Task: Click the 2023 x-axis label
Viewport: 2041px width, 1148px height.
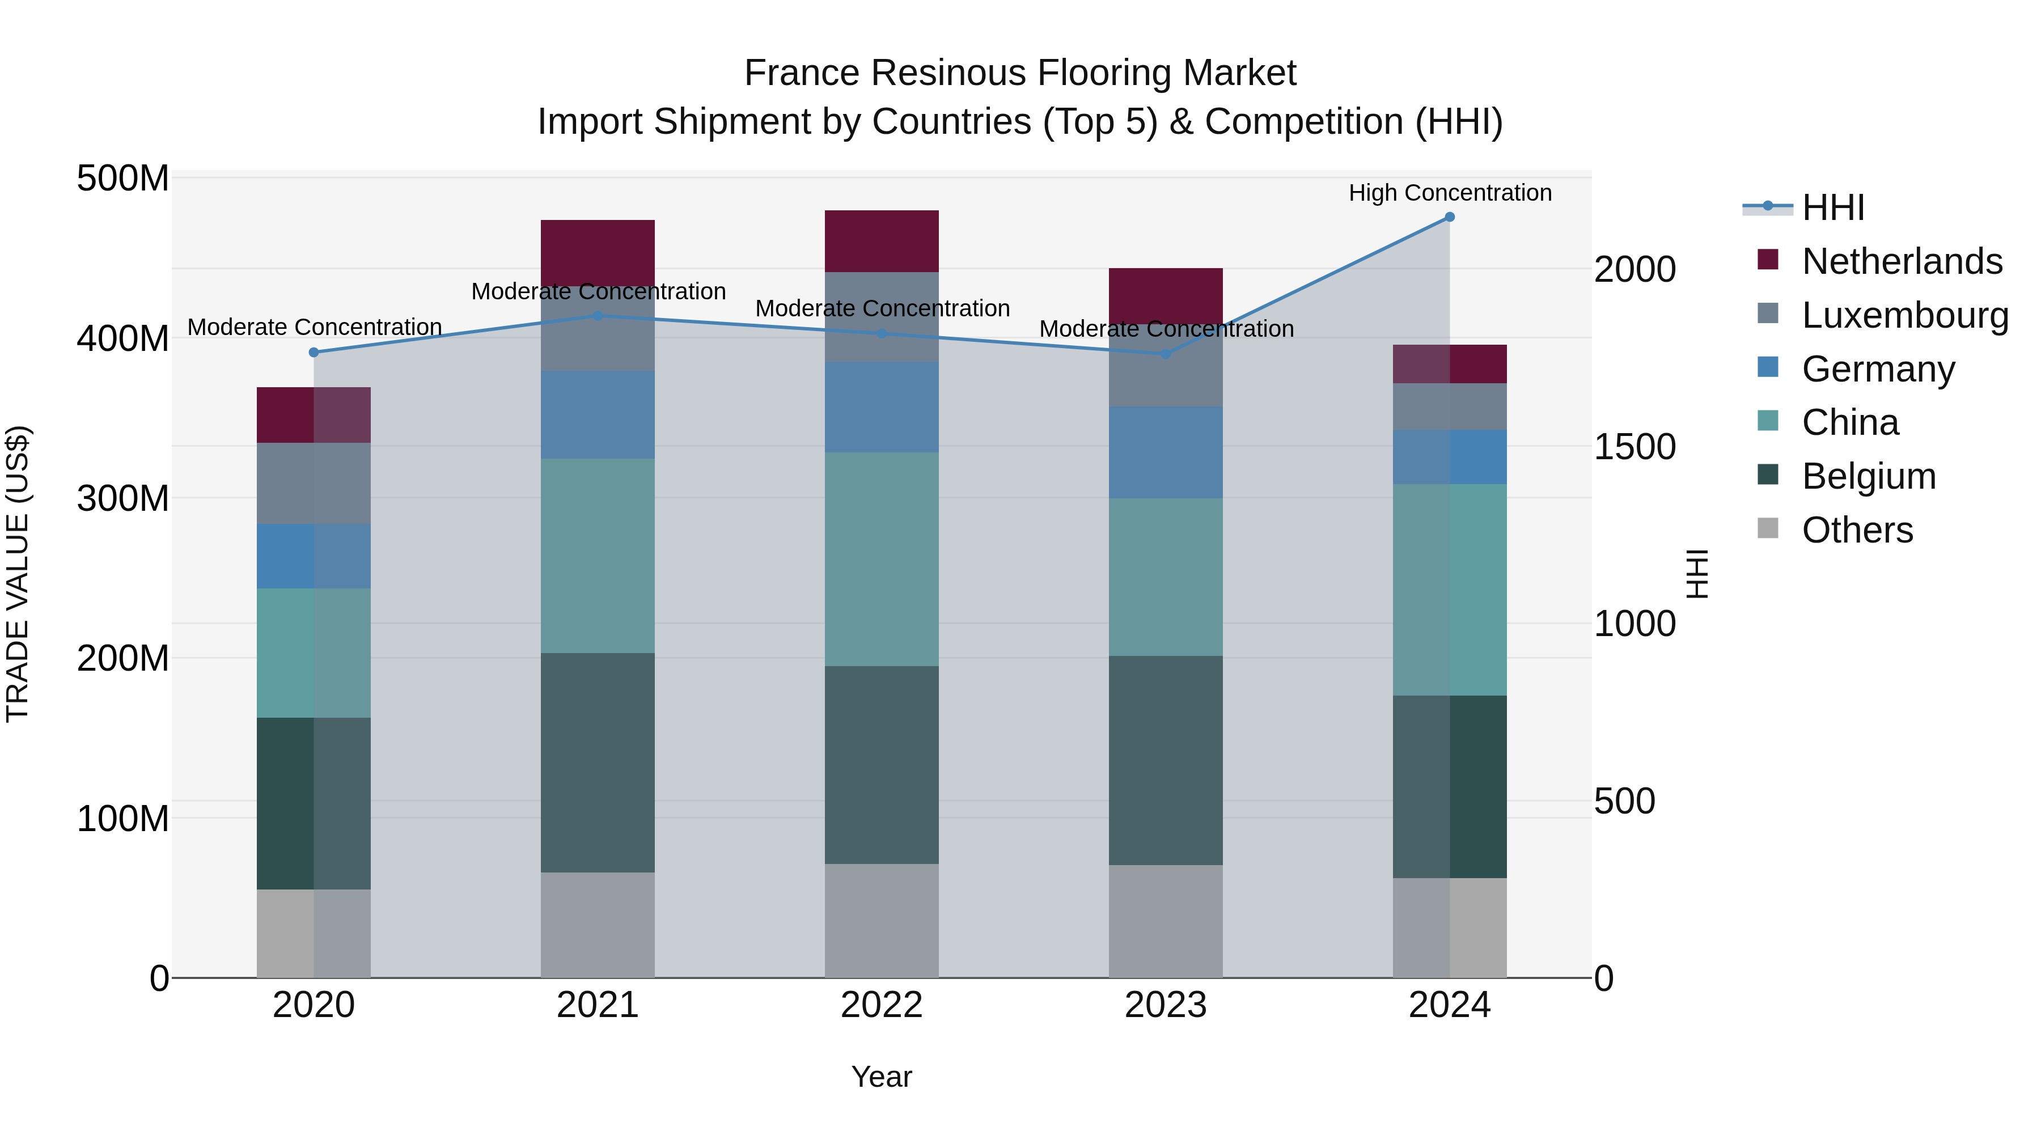Action: pos(1166,1005)
